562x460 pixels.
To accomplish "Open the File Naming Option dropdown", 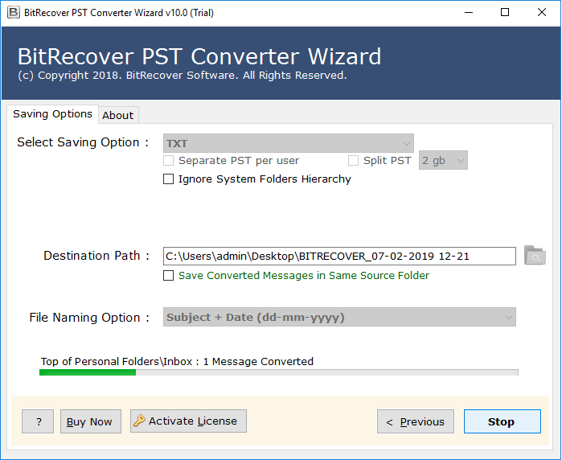I will 339,317.
